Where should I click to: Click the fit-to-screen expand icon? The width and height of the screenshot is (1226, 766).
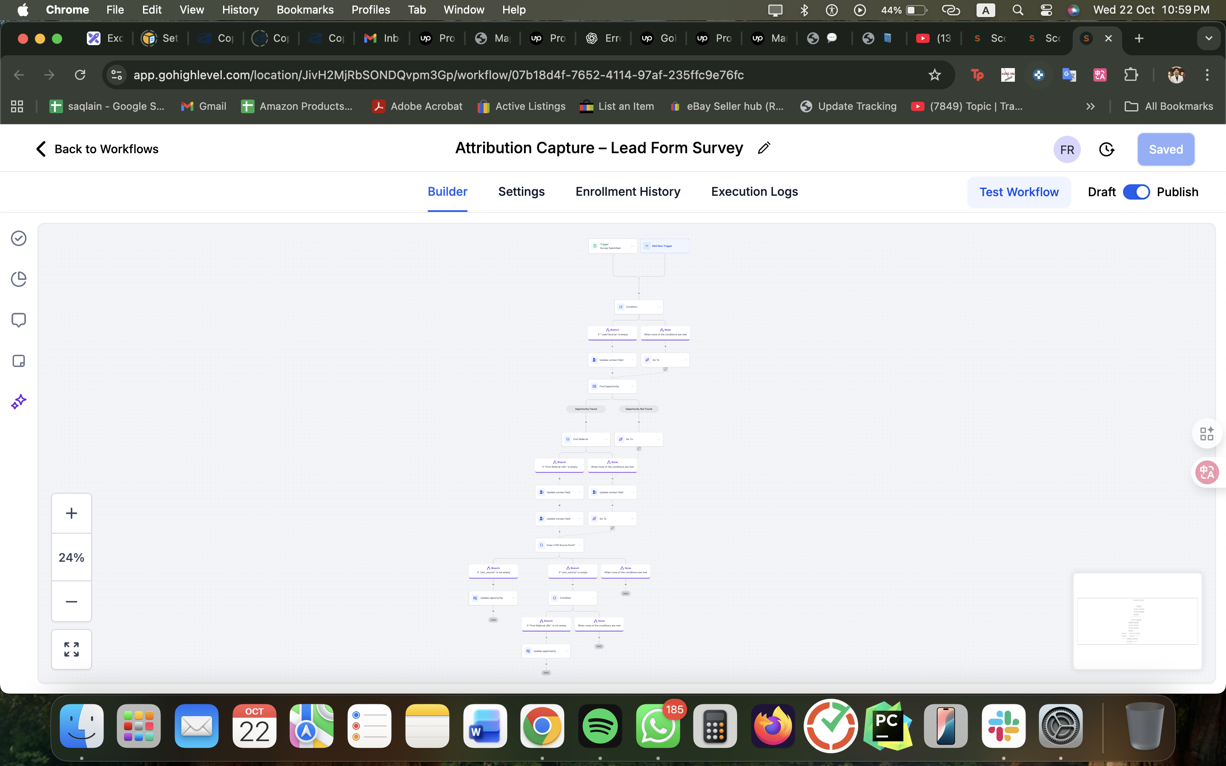point(72,649)
